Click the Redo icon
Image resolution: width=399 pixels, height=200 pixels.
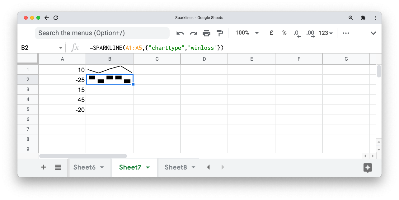pos(193,33)
